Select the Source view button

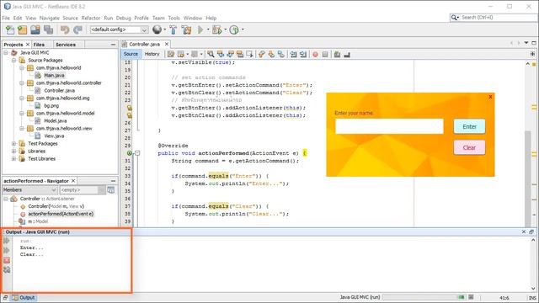click(x=131, y=54)
